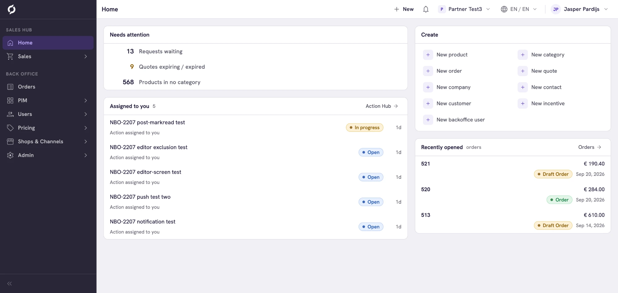
Task: Open the Jasper Pardijs account dropdown arrow
Action: pyautogui.click(x=606, y=9)
